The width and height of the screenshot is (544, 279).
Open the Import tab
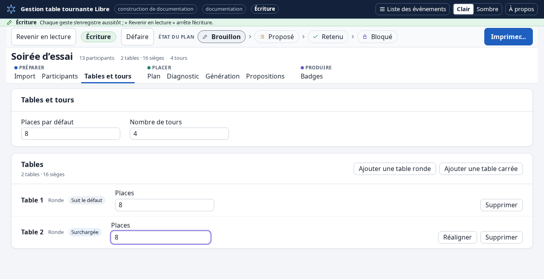click(25, 76)
